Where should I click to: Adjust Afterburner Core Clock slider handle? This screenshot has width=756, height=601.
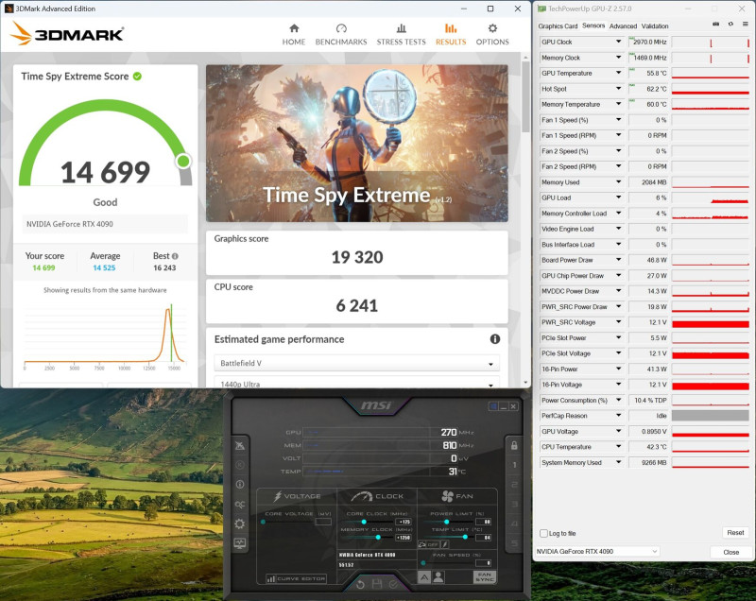click(x=364, y=522)
